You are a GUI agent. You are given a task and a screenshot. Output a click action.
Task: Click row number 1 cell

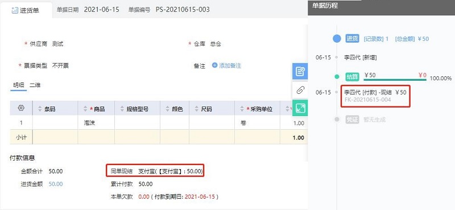(x=21, y=123)
